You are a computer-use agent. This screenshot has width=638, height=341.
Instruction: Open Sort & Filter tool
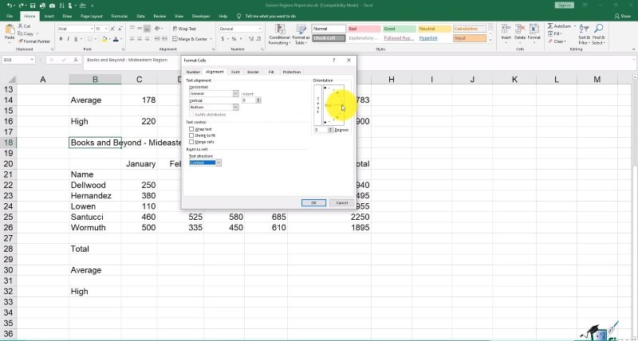(584, 33)
